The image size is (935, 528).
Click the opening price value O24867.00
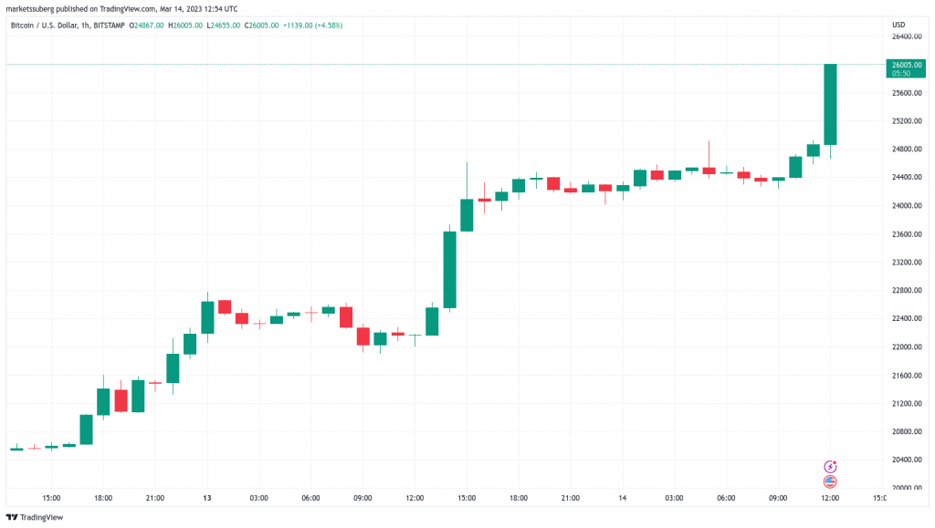[146, 26]
